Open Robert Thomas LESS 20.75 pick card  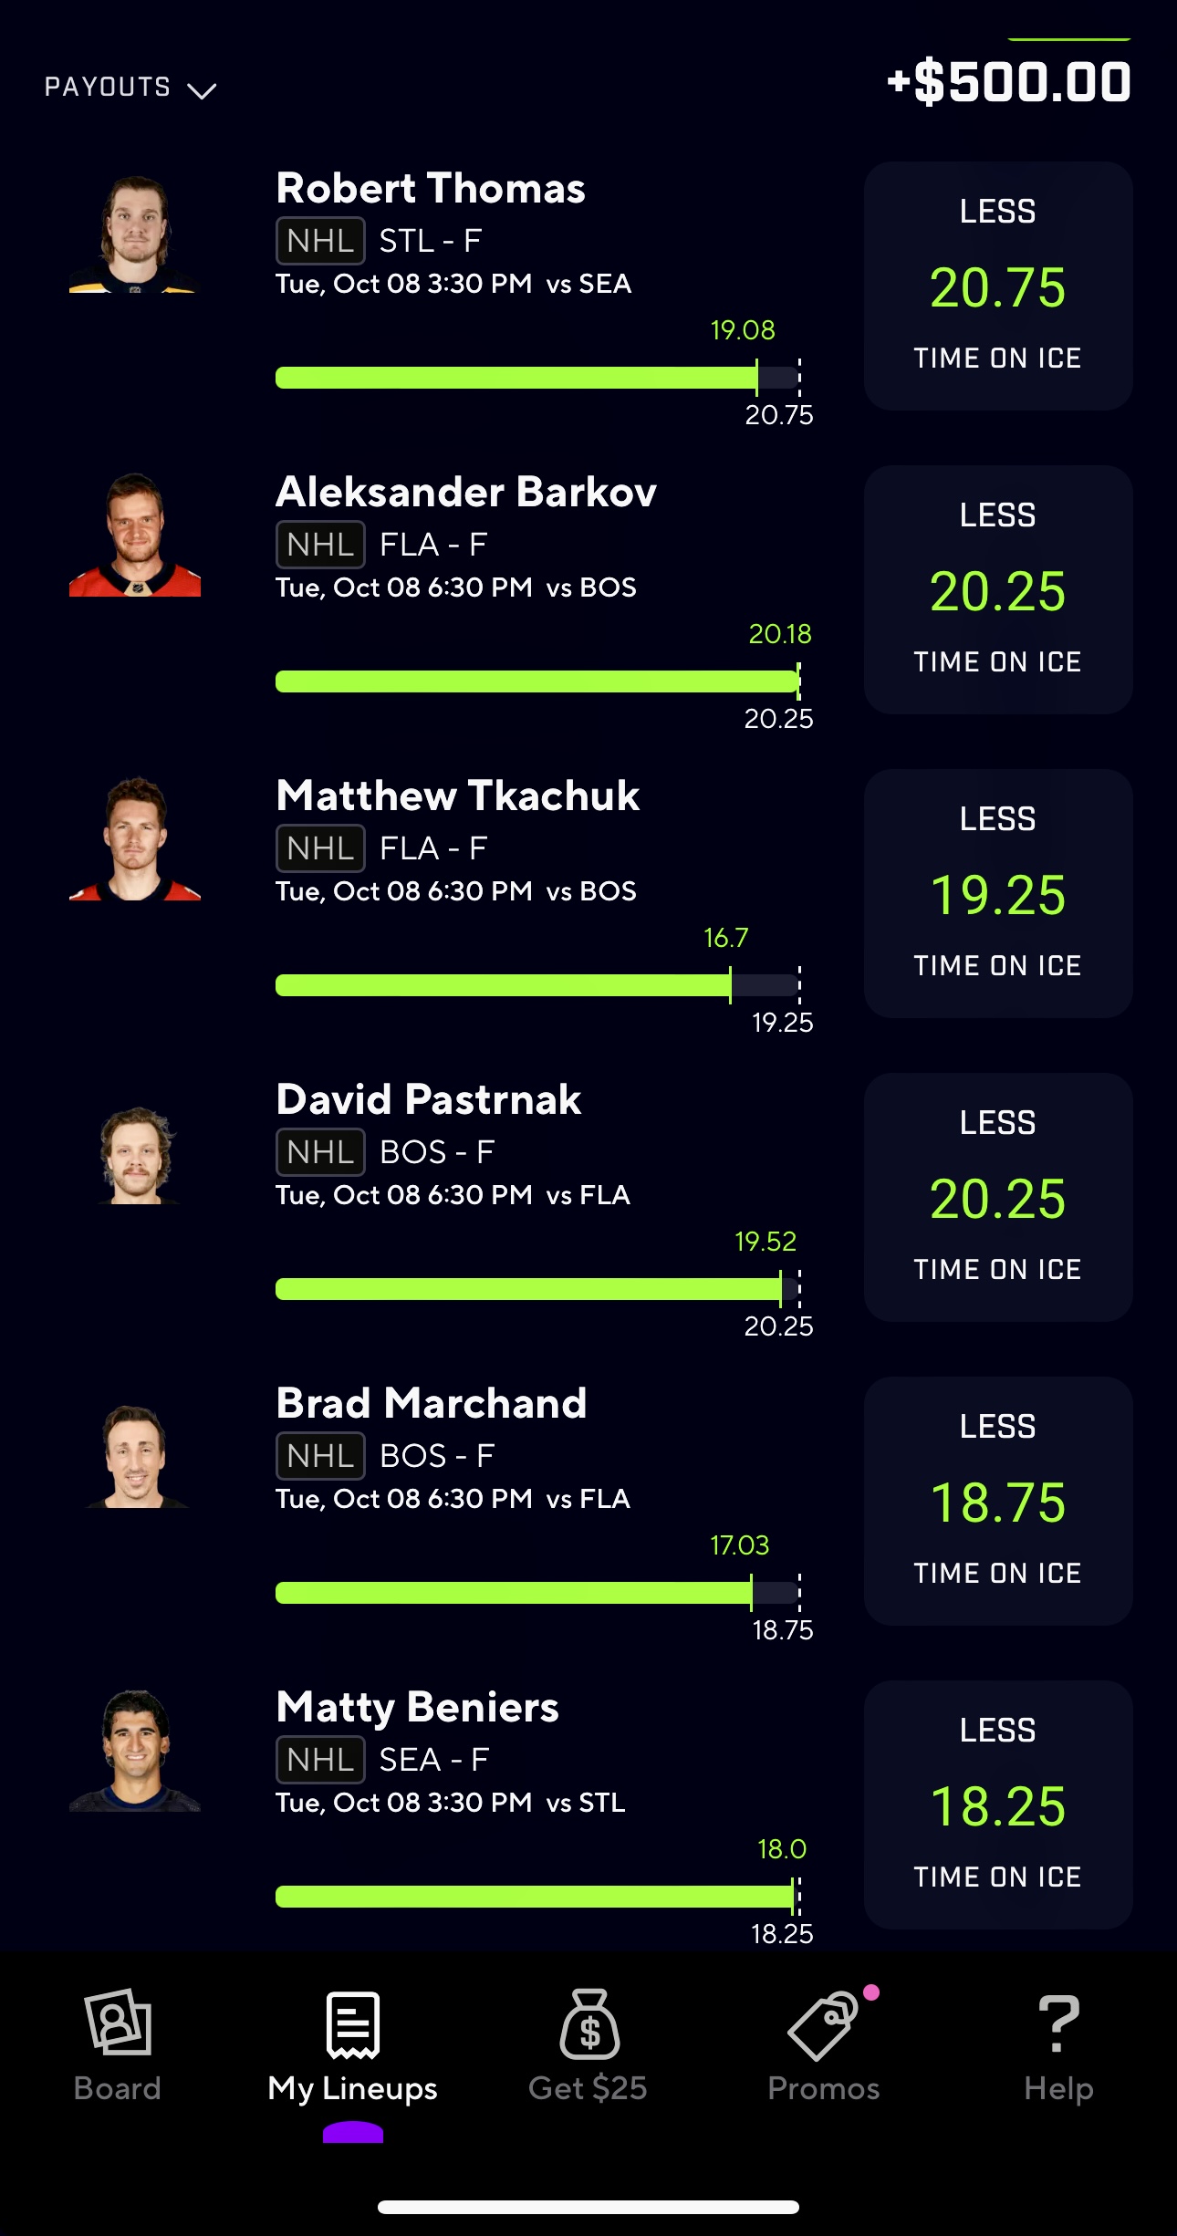tap(998, 286)
